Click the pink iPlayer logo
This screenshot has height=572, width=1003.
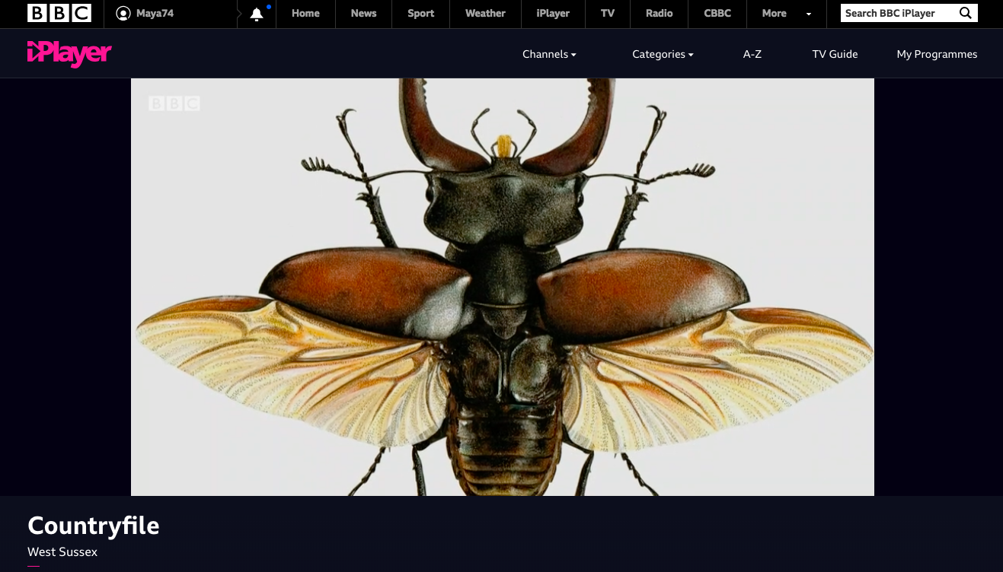pos(69,53)
